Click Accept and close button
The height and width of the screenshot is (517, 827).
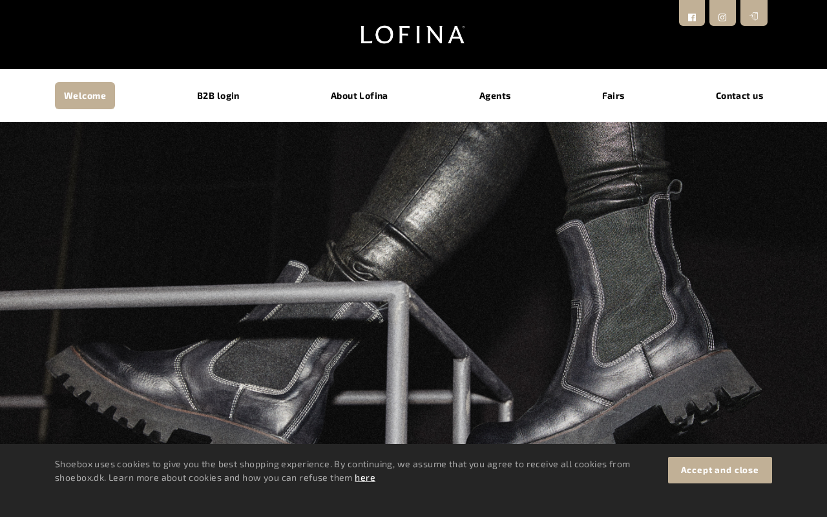[x=720, y=470]
